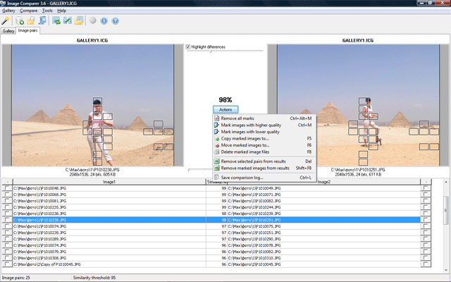Choose Delete marked image files
The width and height of the screenshot is (451, 282).
[264, 152]
